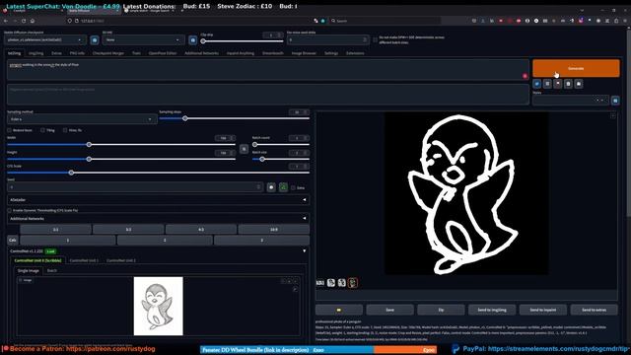Click the small icon below the ControlNet clear button

click(x=295, y=289)
